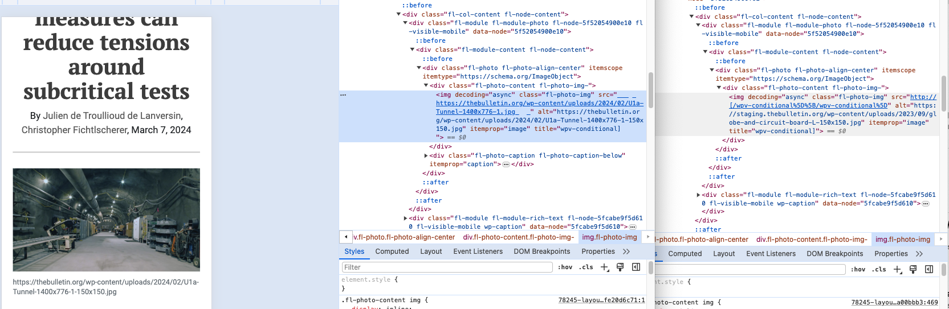Expand fl-module-rich-text node in left DOM tree
Screen dimensions: 949x309
[405, 218]
